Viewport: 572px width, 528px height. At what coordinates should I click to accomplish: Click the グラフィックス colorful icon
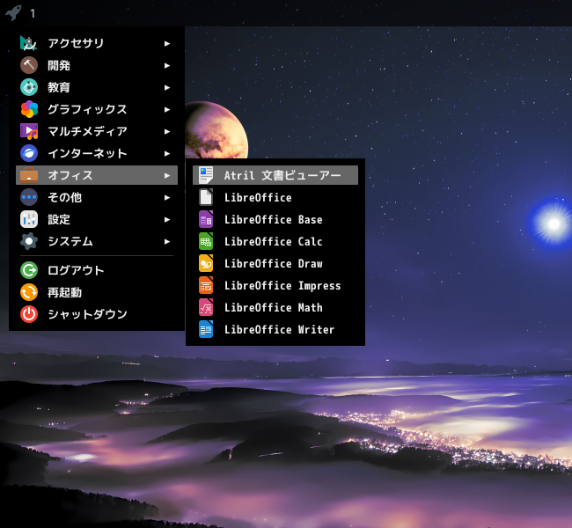[x=29, y=109]
